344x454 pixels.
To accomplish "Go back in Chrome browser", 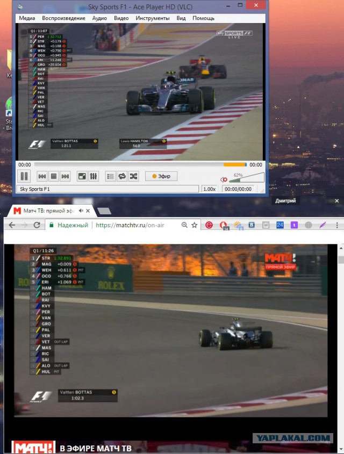I will [x=12, y=225].
